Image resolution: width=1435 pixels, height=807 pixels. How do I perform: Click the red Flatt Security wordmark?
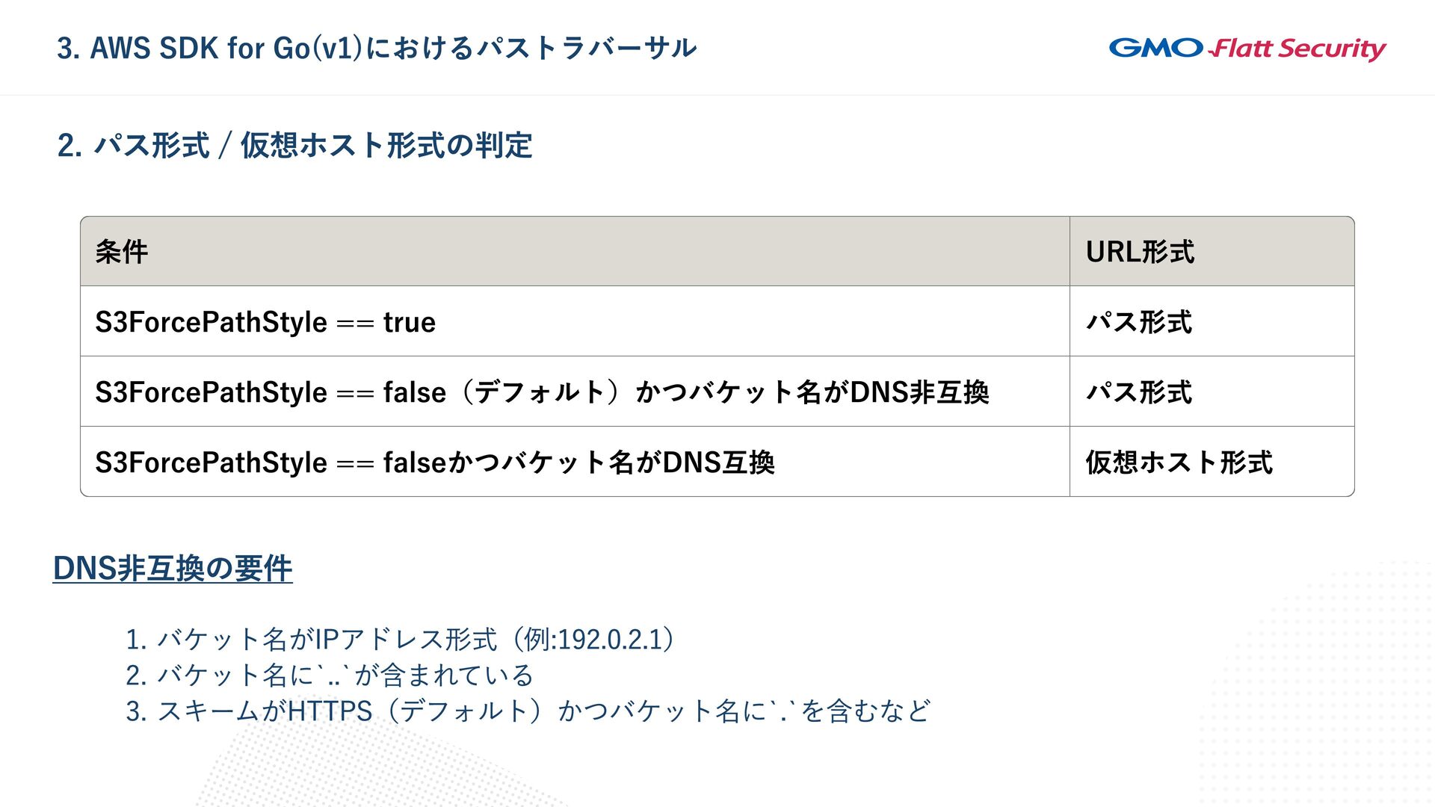[x=1299, y=49]
